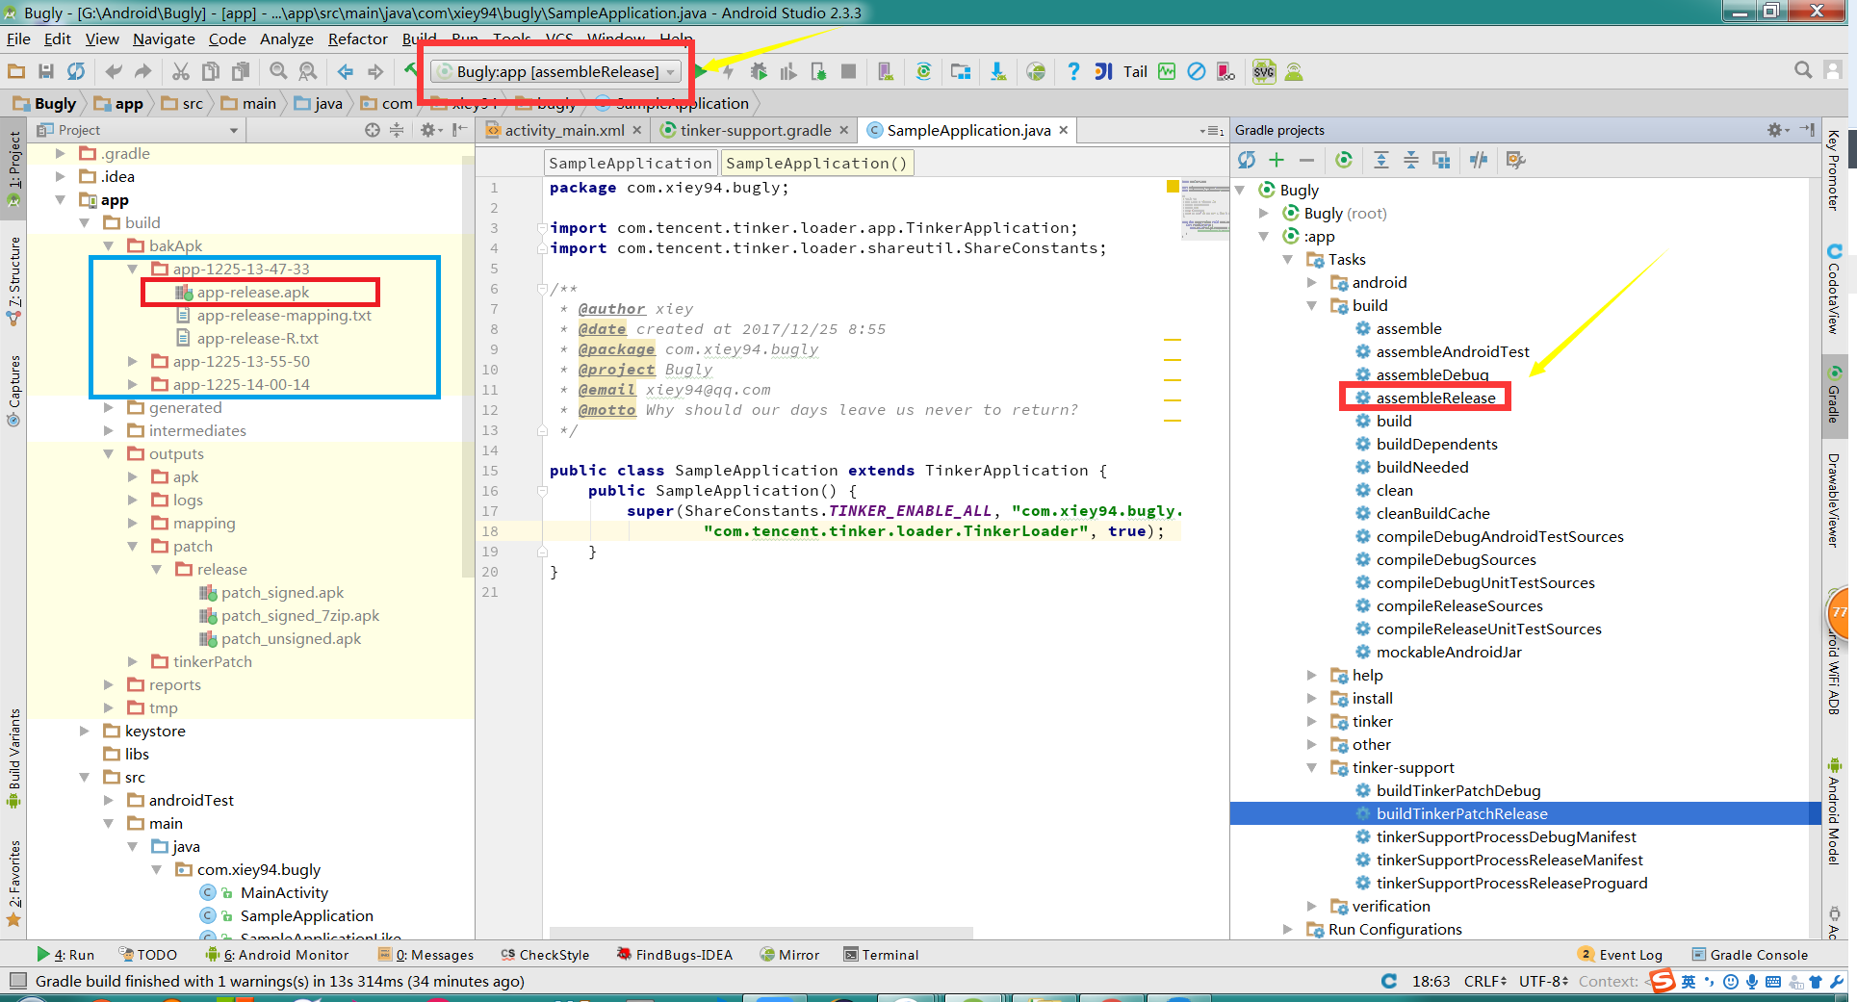Collapse the tinker-support tasks group
1857x1002 pixels.
pyautogui.click(x=1311, y=768)
